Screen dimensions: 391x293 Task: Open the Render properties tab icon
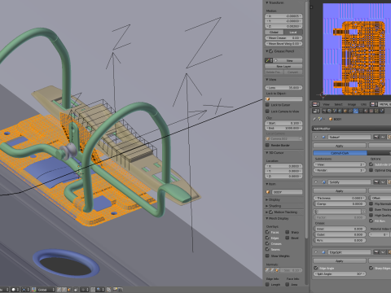324,111
